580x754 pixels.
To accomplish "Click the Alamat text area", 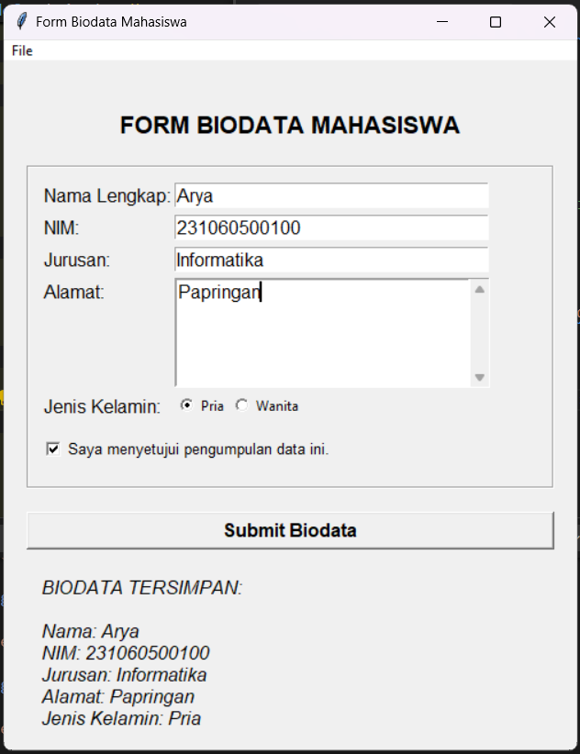I will click(x=321, y=330).
